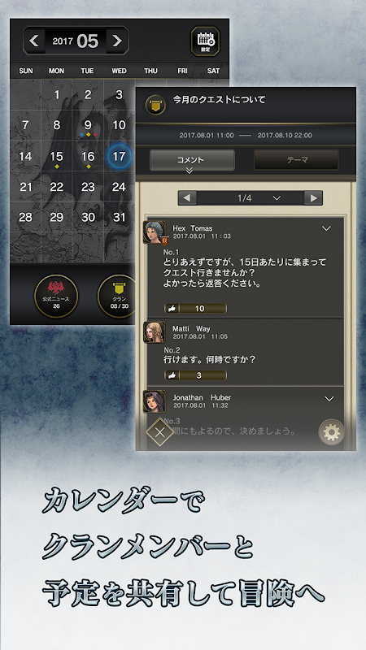Expand Jonathan Huber comment chevron

329,399
